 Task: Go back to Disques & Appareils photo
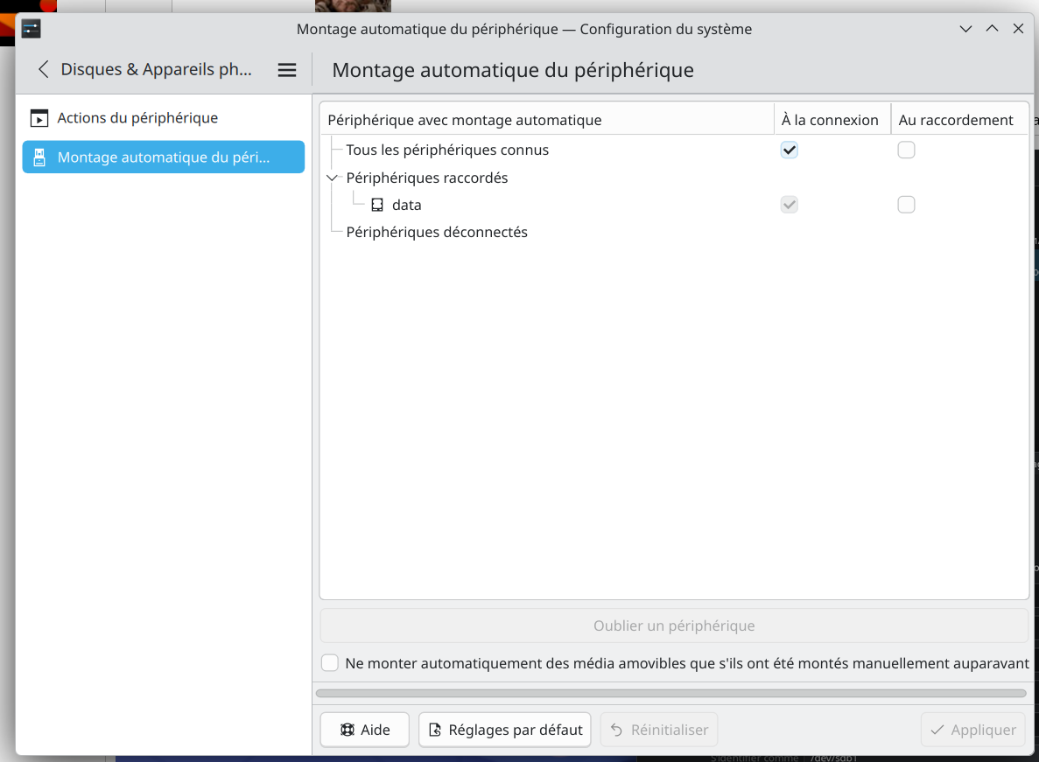[44, 69]
